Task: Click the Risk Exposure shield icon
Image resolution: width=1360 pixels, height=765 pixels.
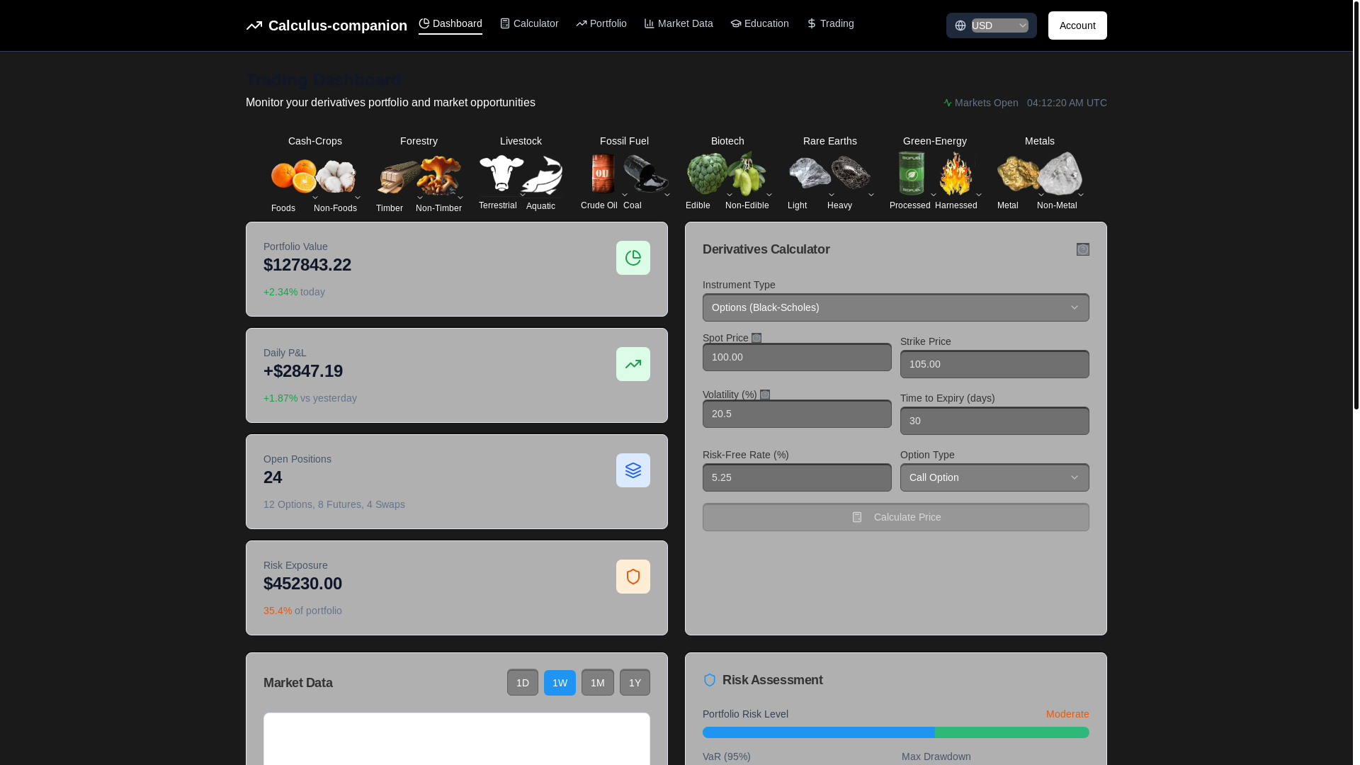Action: (633, 577)
